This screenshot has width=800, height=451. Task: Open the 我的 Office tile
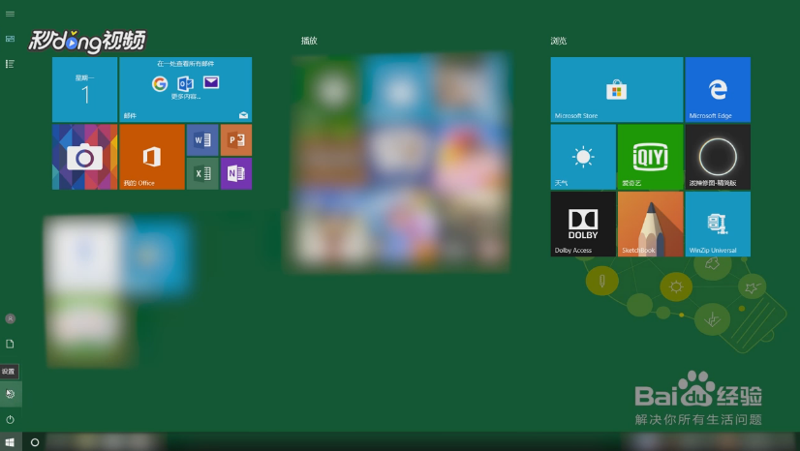[x=152, y=157]
